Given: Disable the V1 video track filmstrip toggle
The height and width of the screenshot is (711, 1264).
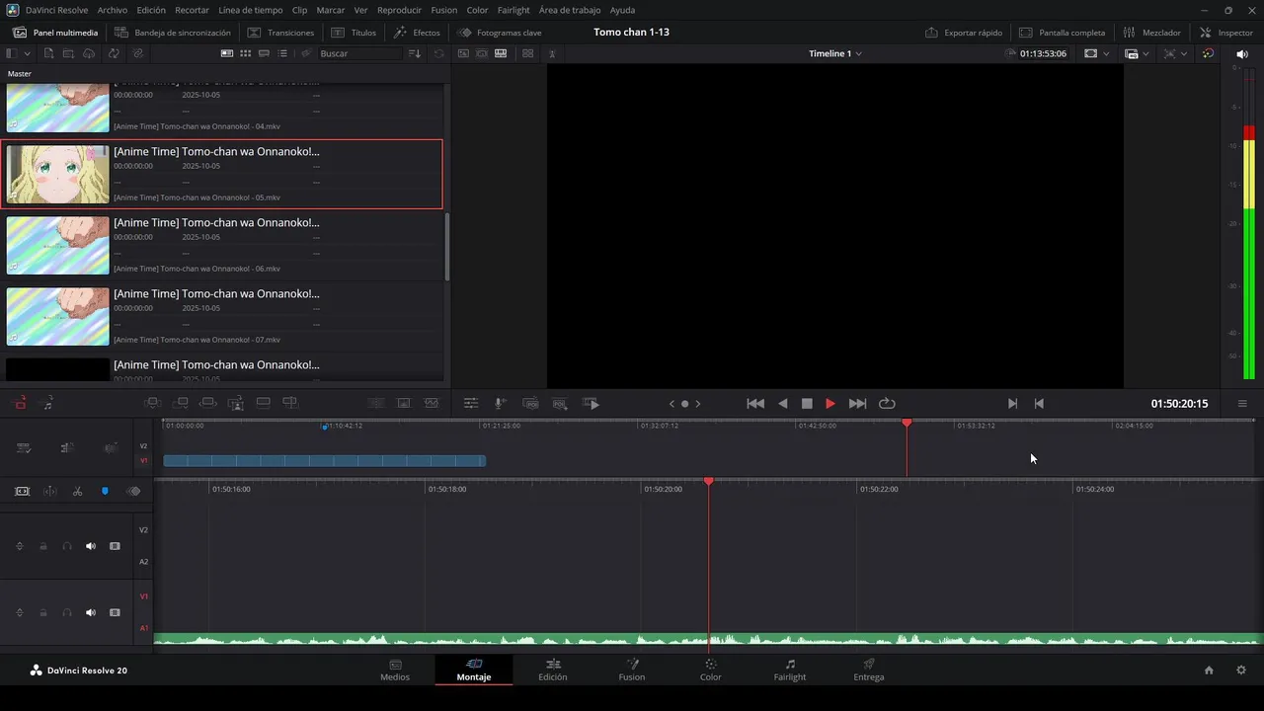Looking at the screenshot, I should (115, 612).
